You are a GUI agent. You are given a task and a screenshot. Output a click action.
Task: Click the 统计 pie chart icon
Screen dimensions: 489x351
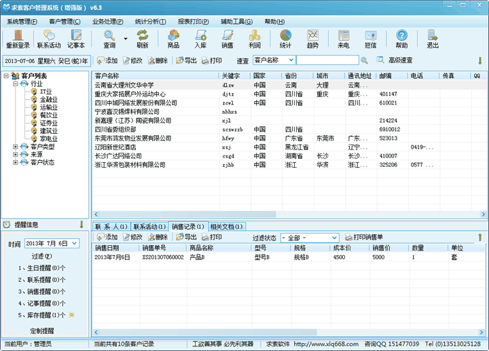tap(285, 39)
